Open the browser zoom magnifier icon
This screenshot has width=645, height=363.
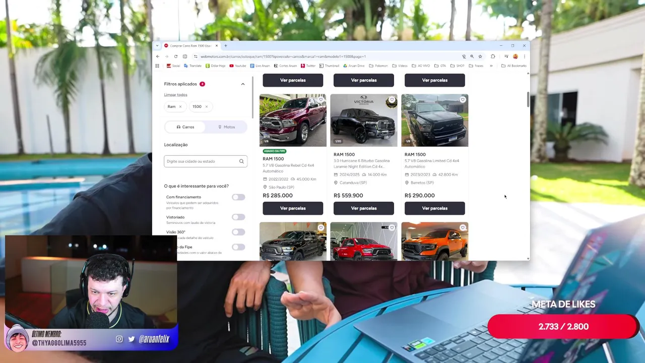[472, 56]
